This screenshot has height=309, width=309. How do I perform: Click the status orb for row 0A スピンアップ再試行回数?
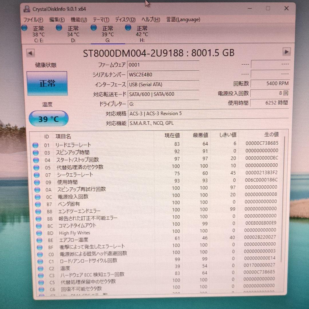tap(37, 190)
